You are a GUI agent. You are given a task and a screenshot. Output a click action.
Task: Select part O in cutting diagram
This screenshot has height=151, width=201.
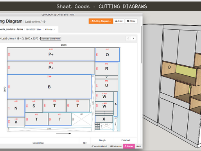pos(107,55)
